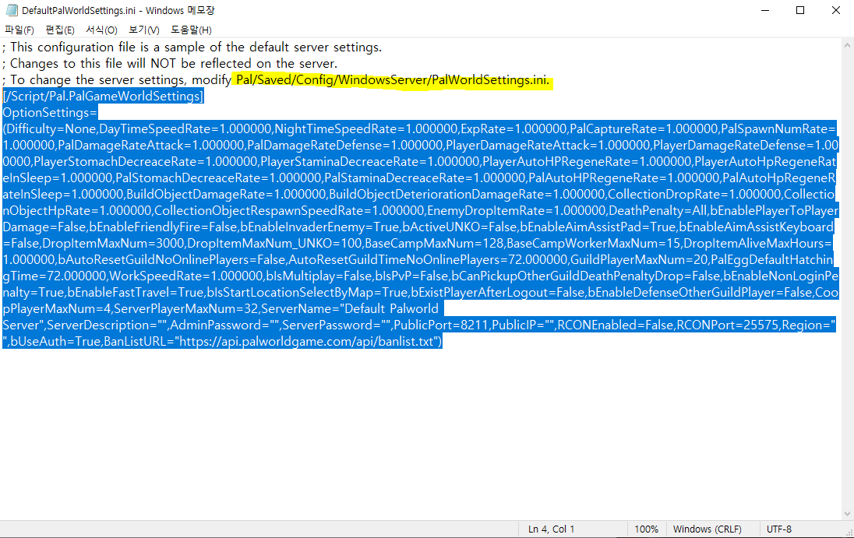This screenshot has width=854, height=538.
Task: Click the PublicPort=8211 value
Action: 441,325
